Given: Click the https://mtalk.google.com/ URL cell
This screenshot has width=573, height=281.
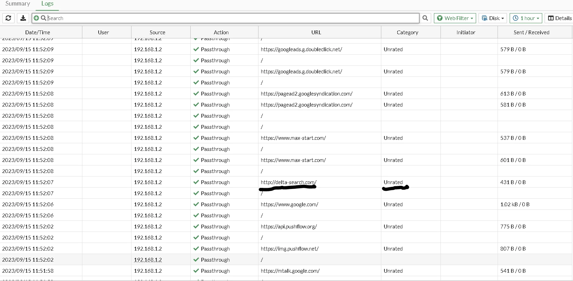Looking at the screenshot, I should tap(290, 271).
